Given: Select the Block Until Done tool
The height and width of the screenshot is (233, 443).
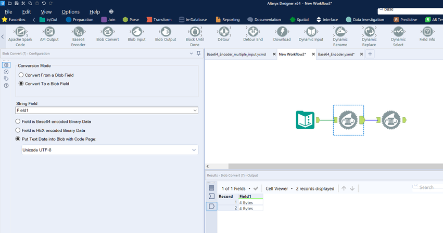Looking at the screenshot, I should 195,36.
